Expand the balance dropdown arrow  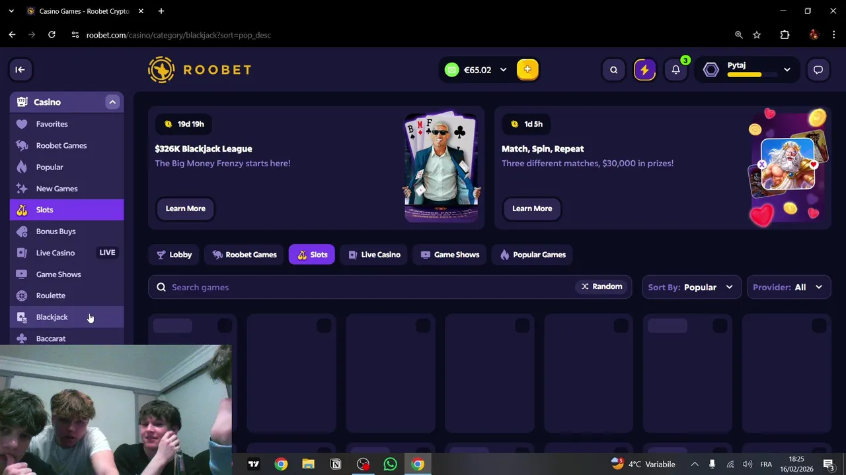(x=503, y=69)
